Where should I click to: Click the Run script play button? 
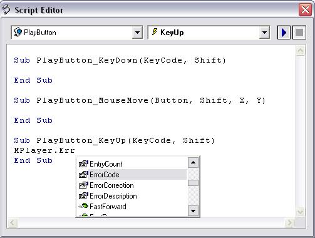tap(284, 33)
